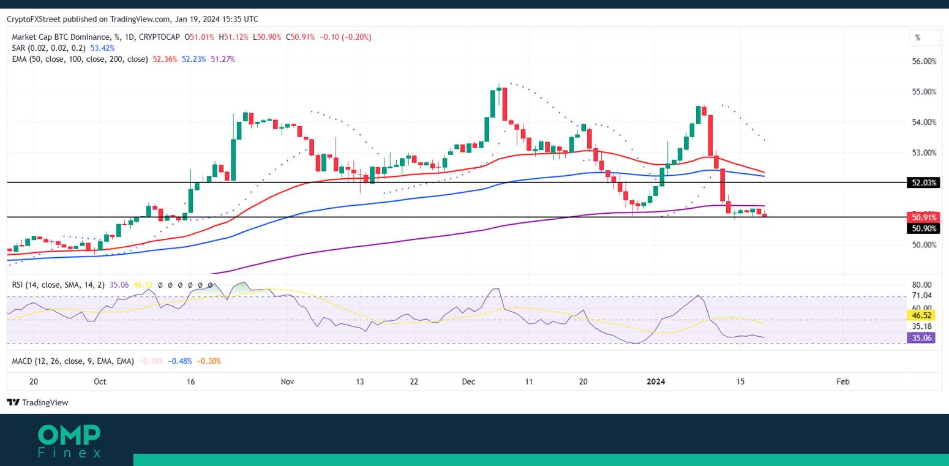Click the yellow RSI SMA label 46.52 on axis
Image resolution: width=949 pixels, height=466 pixels.
click(921, 315)
